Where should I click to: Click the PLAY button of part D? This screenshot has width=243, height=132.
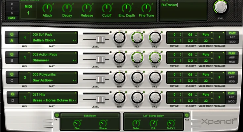tap(232, 93)
